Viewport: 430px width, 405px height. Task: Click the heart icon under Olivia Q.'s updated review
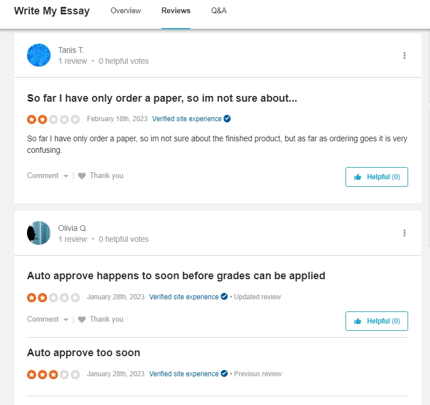(x=82, y=319)
